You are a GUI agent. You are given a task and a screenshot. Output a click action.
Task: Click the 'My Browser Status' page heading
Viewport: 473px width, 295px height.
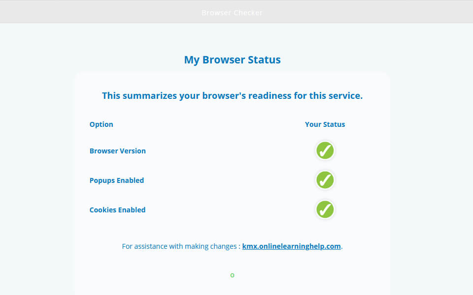coord(232,60)
